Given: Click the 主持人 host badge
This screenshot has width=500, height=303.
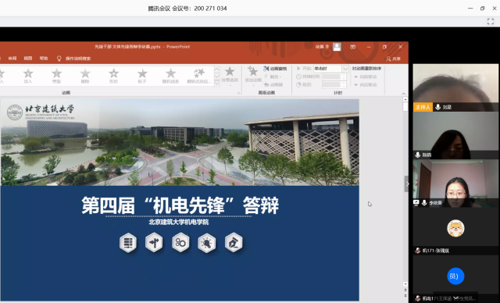Looking at the screenshot, I should click(423, 107).
